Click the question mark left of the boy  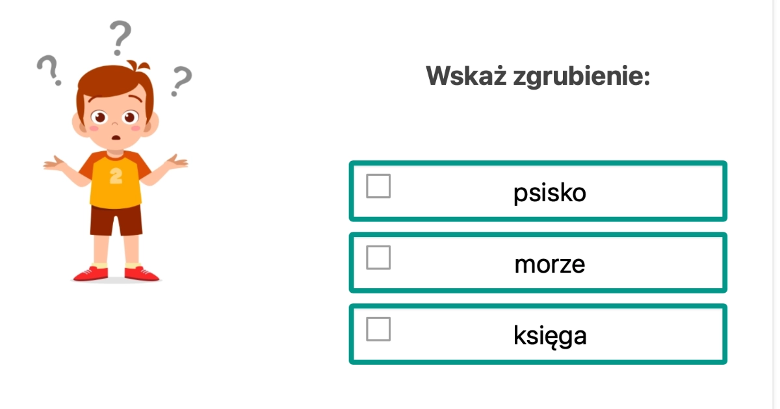pyautogui.click(x=49, y=69)
